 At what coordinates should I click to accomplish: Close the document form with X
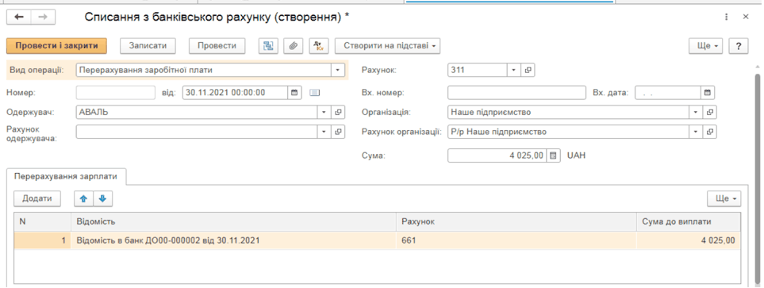tap(746, 17)
